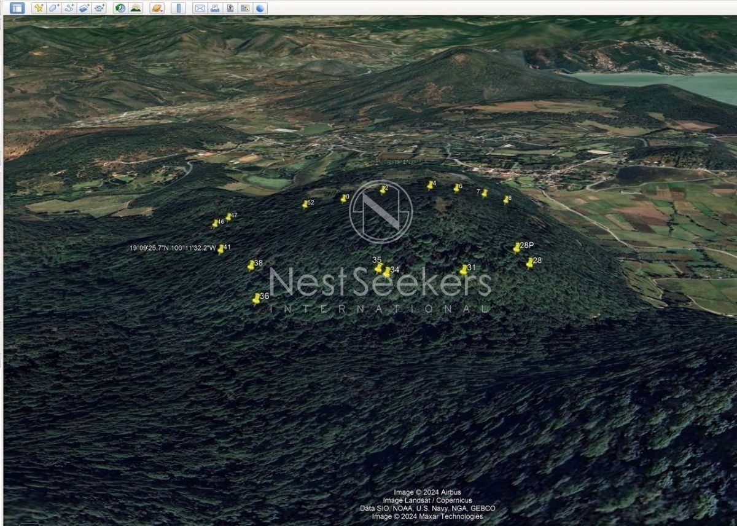Select the placemark pin labeled 4
Screen dimensions: 737x526
(430, 185)
